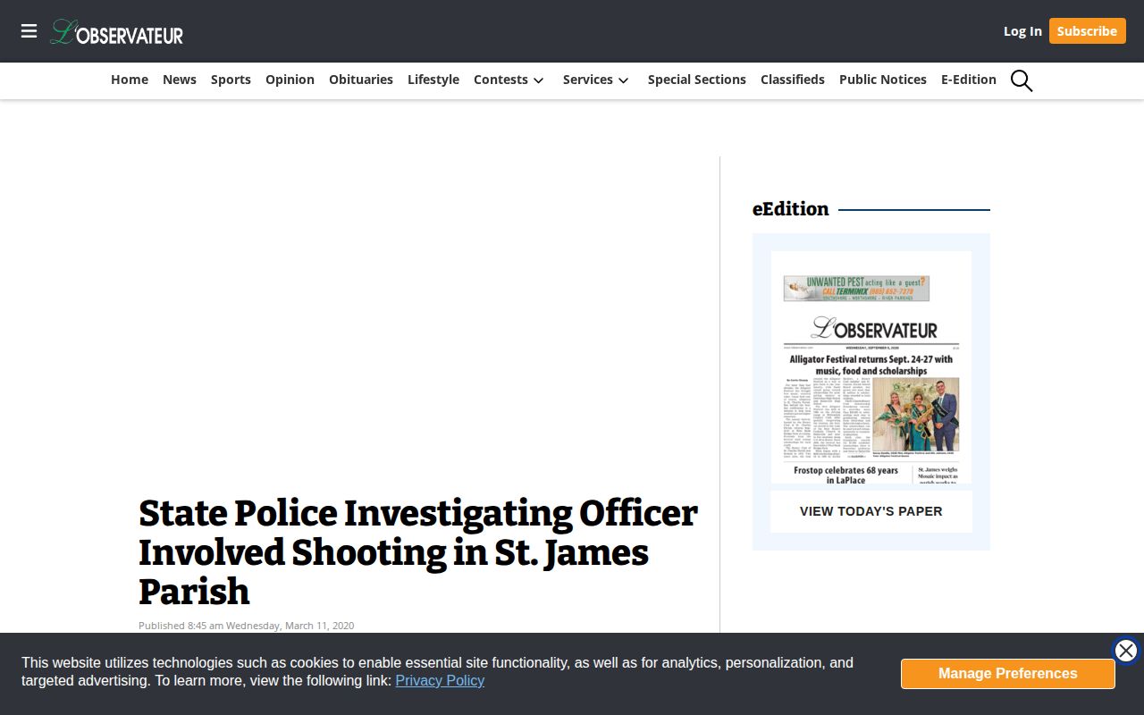The height and width of the screenshot is (715, 1144).
Task: Open the E-Edition nav link
Action: [x=969, y=80]
